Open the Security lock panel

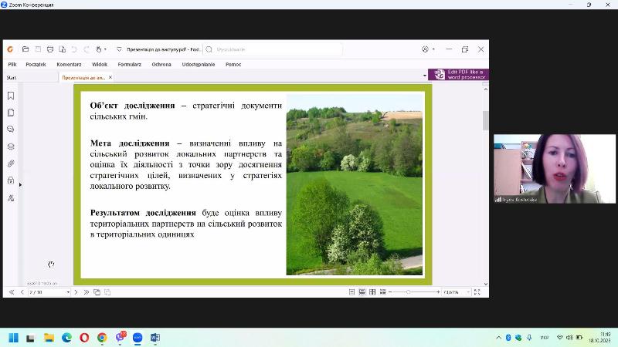pyautogui.click(x=11, y=180)
